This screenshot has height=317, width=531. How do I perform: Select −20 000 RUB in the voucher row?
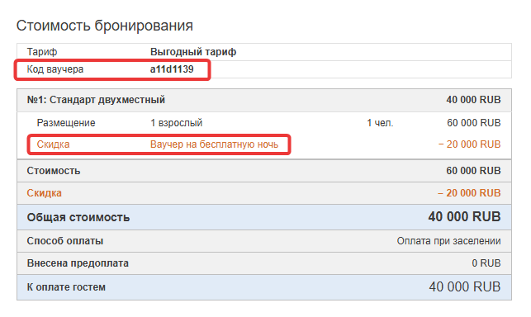(469, 144)
